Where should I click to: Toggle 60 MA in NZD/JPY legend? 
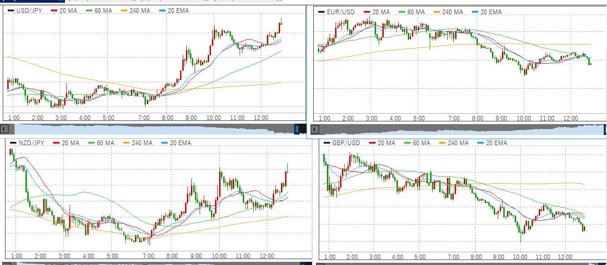(102, 143)
